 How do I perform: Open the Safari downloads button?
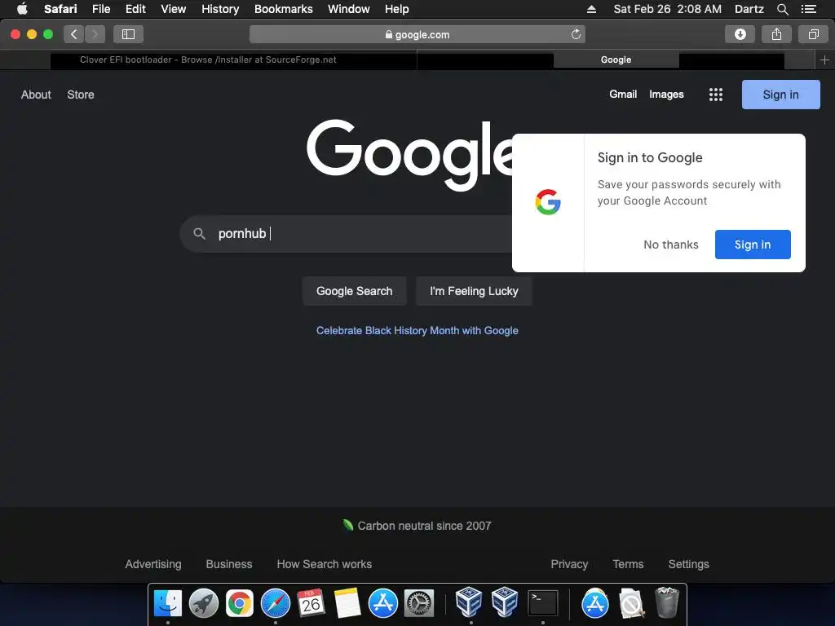click(740, 34)
